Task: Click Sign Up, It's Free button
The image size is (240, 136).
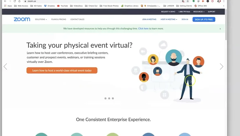Action: tap(204, 20)
